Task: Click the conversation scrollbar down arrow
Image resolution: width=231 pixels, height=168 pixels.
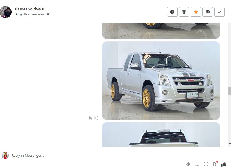Action: point(230,144)
